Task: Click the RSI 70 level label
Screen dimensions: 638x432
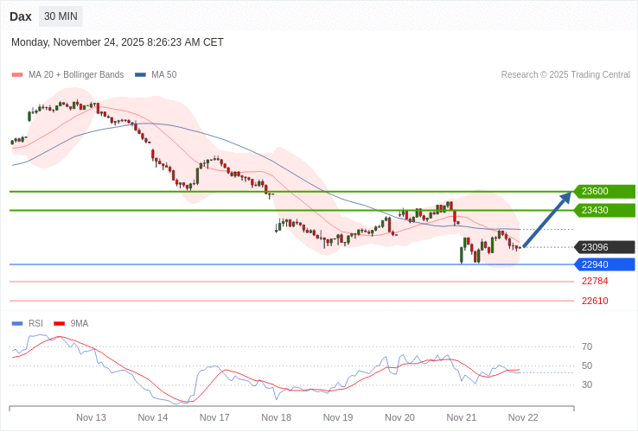Action: click(x=587, y=346)
